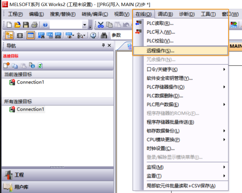This screenshot has width=242, height=193.
Task: Select Connection1 under 当前连接目标
Action: click(30, 82)
